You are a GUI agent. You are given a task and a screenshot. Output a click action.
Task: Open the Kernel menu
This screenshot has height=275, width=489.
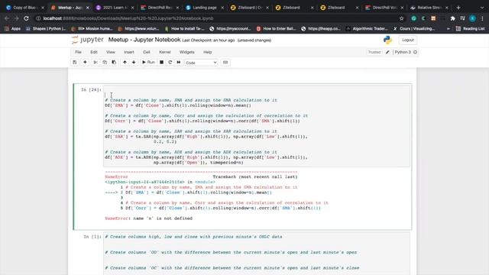coord(165,52)
